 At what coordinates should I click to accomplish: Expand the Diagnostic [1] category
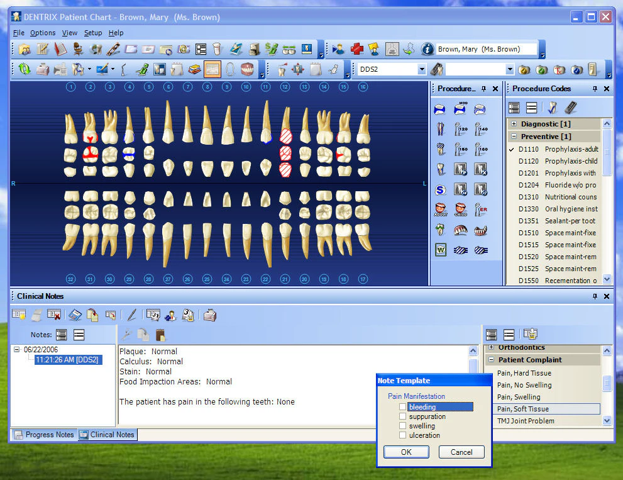click(x=514, y=123)
